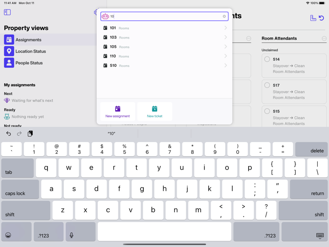This screenshot has width=329, height=247.
Task: Open room 110 via its chevron
Action: [x=226, y=56]
